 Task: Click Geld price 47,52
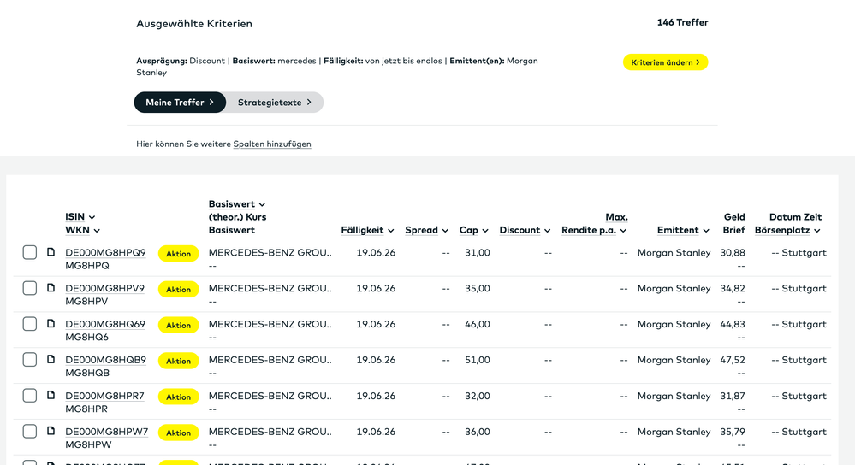733,360
